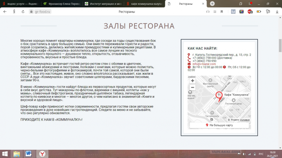Image resolution: width=282 pixels, height=158 pixels.
Task: Reload the page with the refresh icon
Action: (23, 12)
